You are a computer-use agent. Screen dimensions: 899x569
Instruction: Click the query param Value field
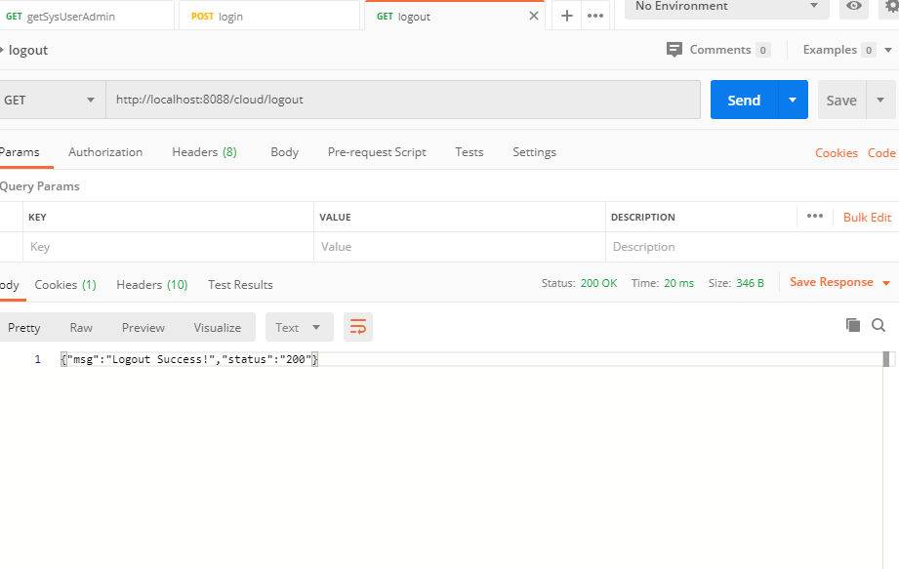(x=459, y=247)
